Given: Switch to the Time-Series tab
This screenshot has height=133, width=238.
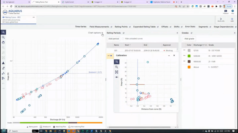Looking at the screenshot, I should click(81, 27).
